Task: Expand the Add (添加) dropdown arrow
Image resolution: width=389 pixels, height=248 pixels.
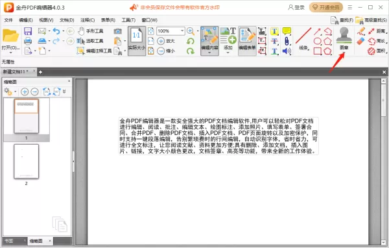Action: pyautogui.click(x=228, y=53)
